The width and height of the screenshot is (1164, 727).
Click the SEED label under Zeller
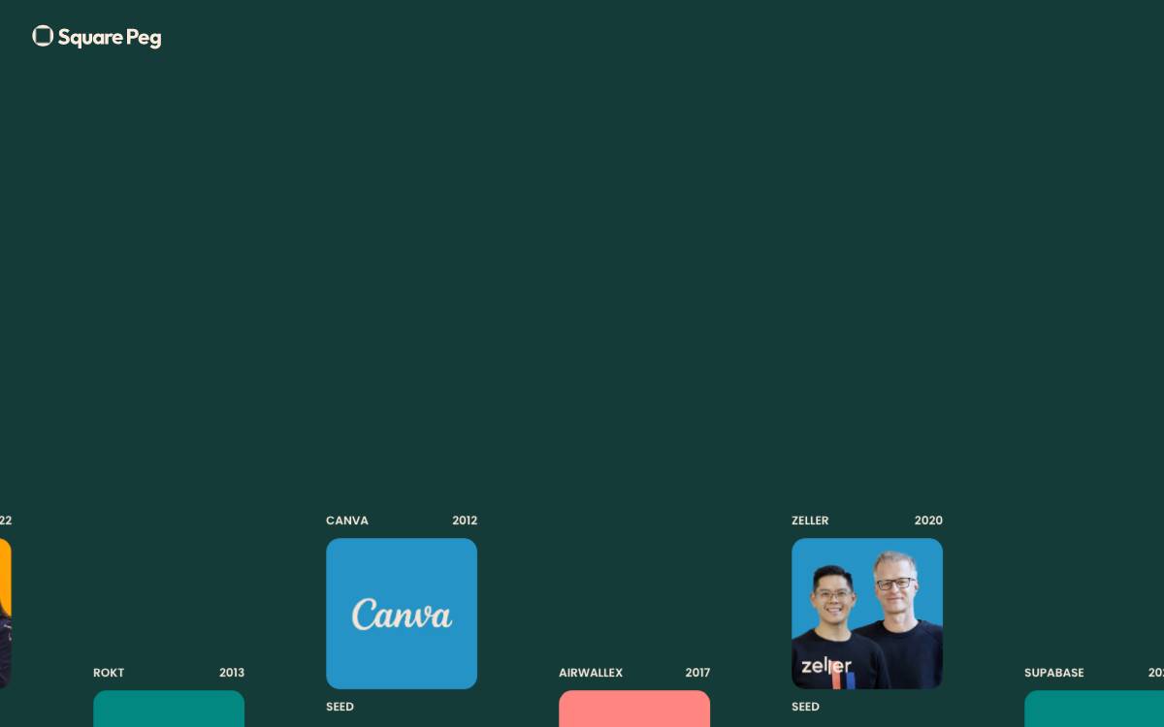click(x=805, y=707)
